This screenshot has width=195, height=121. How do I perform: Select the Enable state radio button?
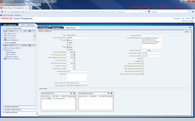click(68, 47)
